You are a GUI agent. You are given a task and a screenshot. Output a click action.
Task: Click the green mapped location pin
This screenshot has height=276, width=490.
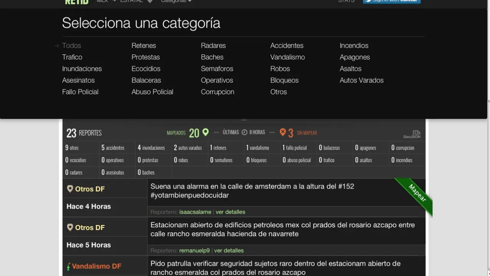click(206, 132)
